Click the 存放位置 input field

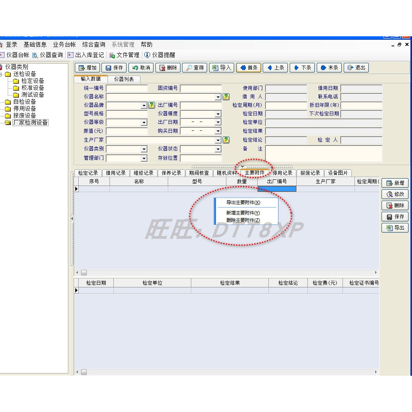click(x=201, y=159)
